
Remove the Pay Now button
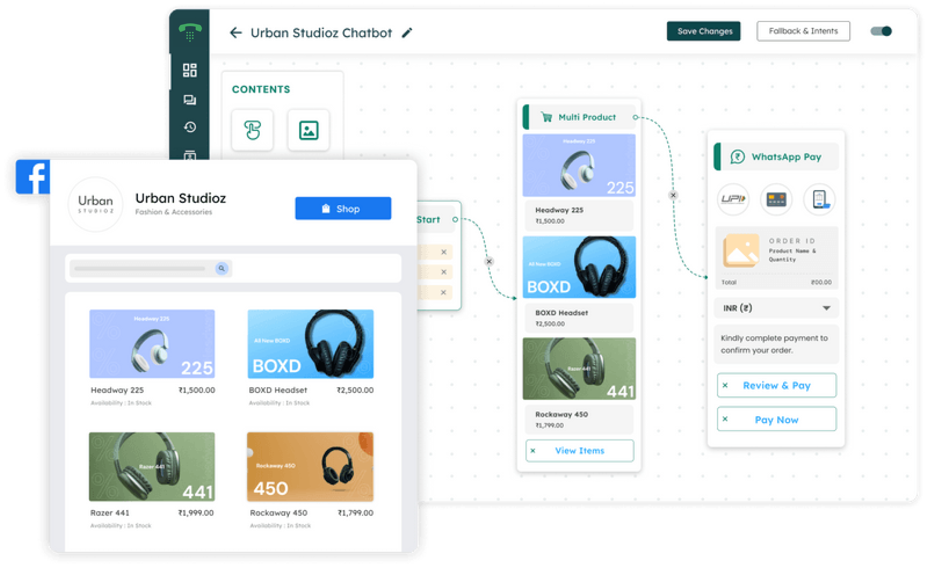(x=725, y=419)
